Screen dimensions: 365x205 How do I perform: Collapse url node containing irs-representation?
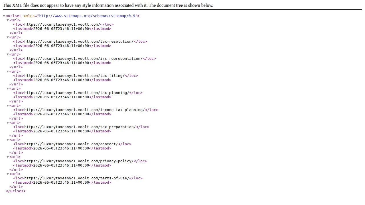click(8, 54)
